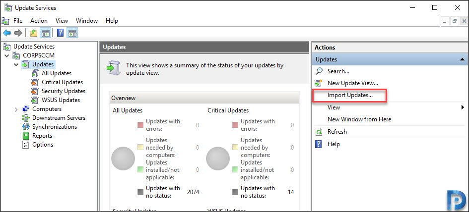Screen dimensions: 469x212
Task: Click the All Updates status pie chart
Action: (123, 159)
